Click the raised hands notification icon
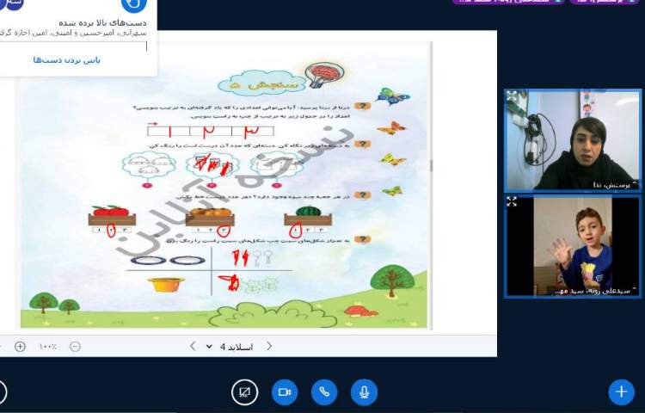 [x=135, y=5]
